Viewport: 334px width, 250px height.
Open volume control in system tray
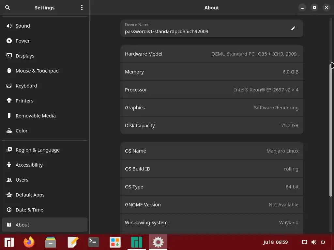314,242
